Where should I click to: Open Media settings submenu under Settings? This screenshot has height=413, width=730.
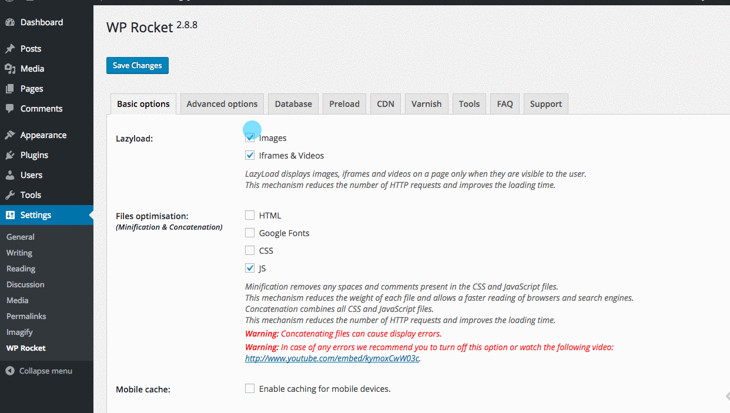18,300
